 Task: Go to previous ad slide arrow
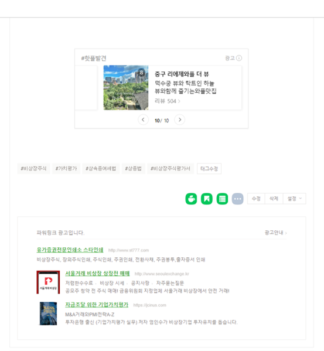143,120
